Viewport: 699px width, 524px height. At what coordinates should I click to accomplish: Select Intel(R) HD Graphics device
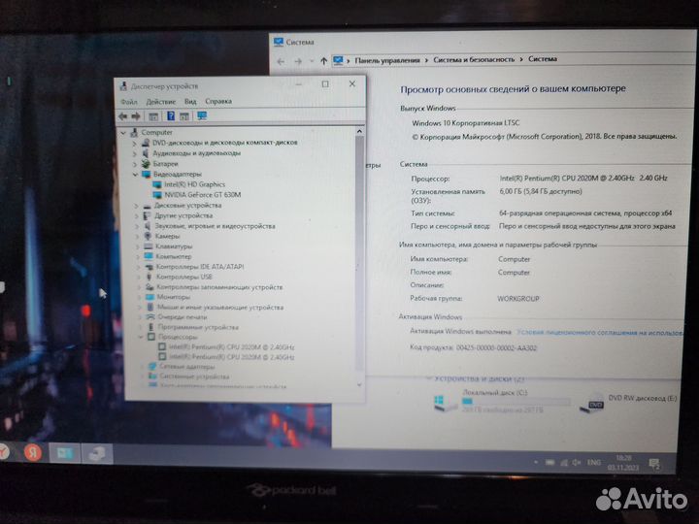point(194,184)
